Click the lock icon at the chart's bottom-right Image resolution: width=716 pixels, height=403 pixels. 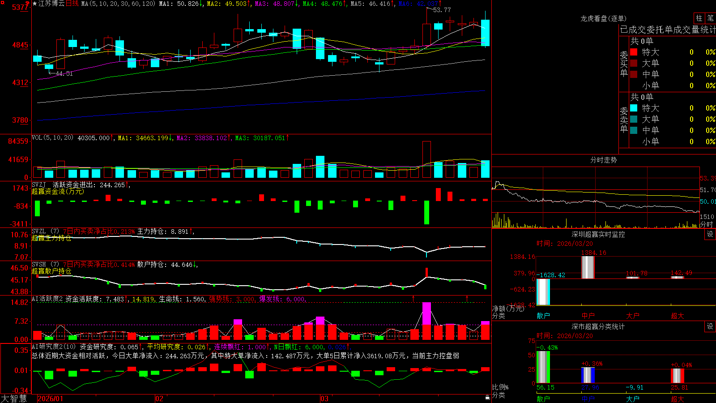488,397
